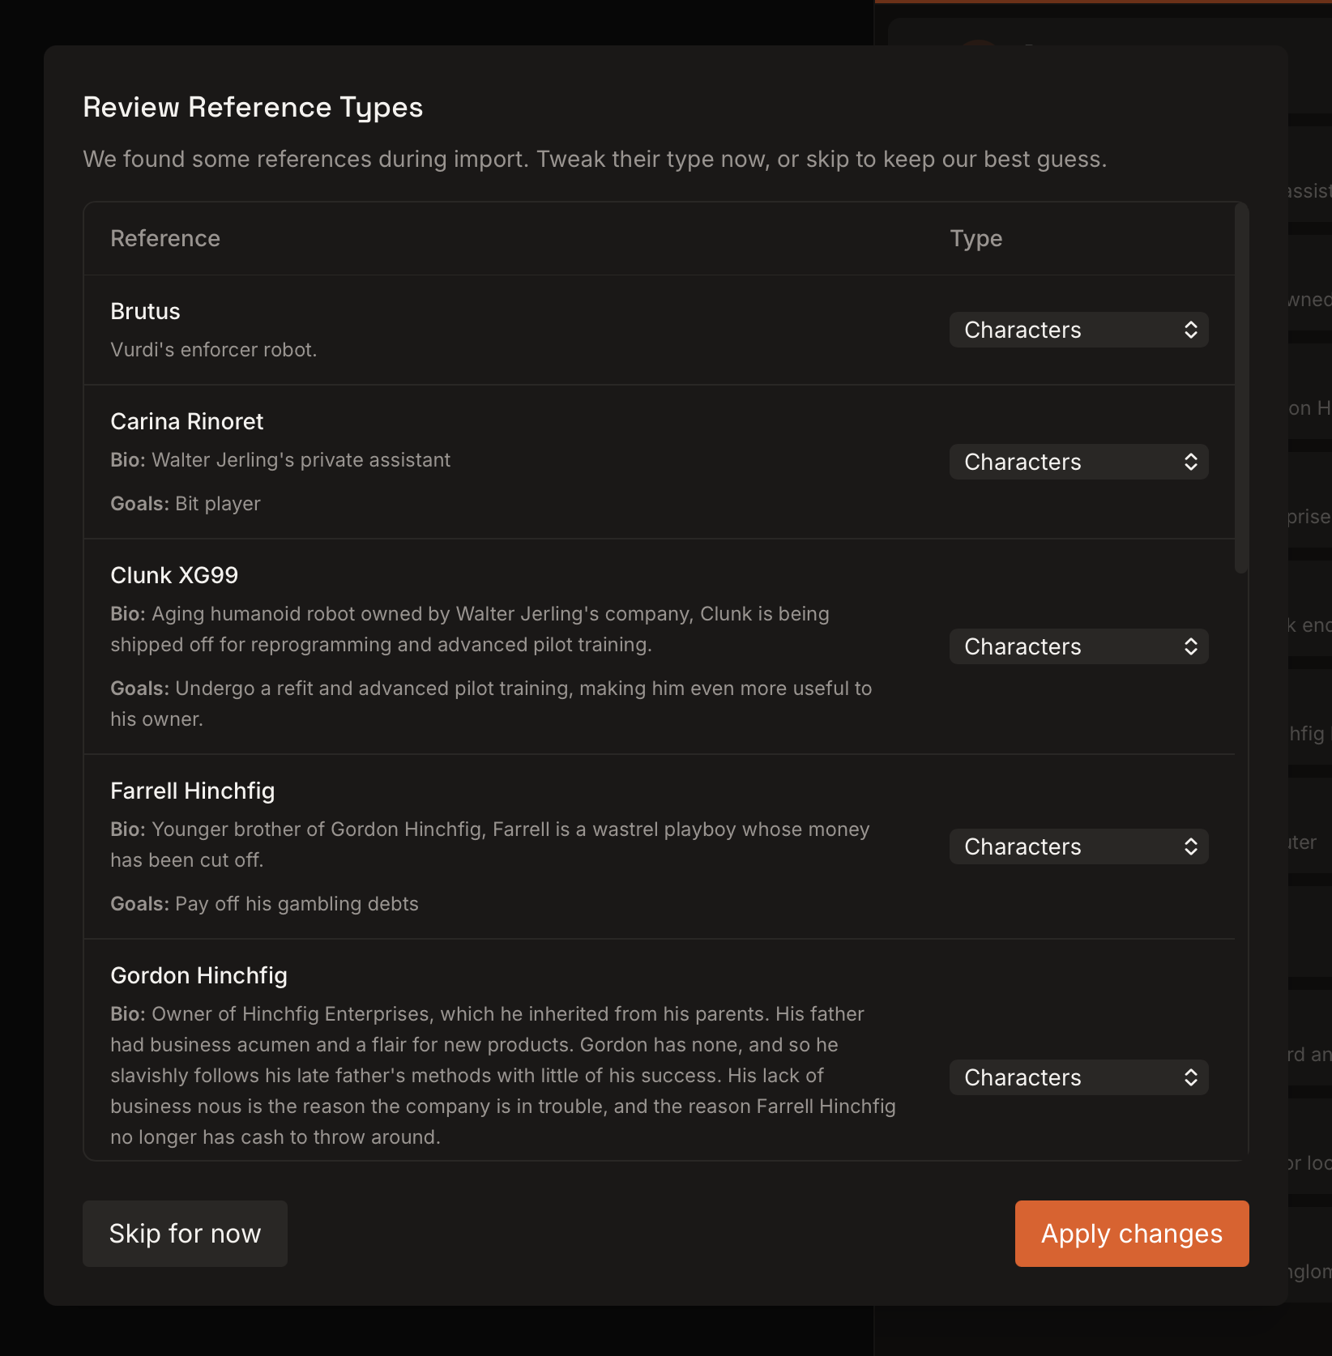Viewport: 1332px width, 1356px height.
Task: Click the Gordon Hinchfig name text
Action: coord(199,975)
